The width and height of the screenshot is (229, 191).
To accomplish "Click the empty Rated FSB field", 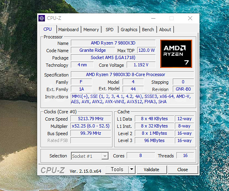I will pos(91,140).
